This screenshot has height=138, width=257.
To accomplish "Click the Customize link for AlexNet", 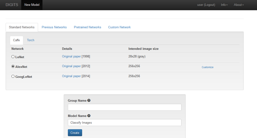I will coord(207,67).
